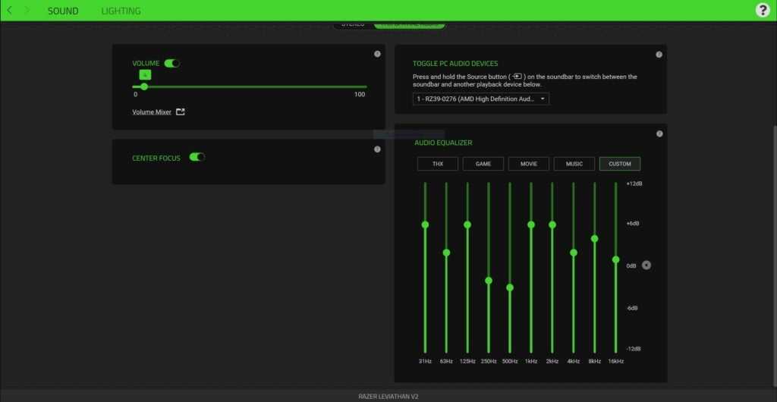
Task: Open the Sound tab
Action: (63, 11)
